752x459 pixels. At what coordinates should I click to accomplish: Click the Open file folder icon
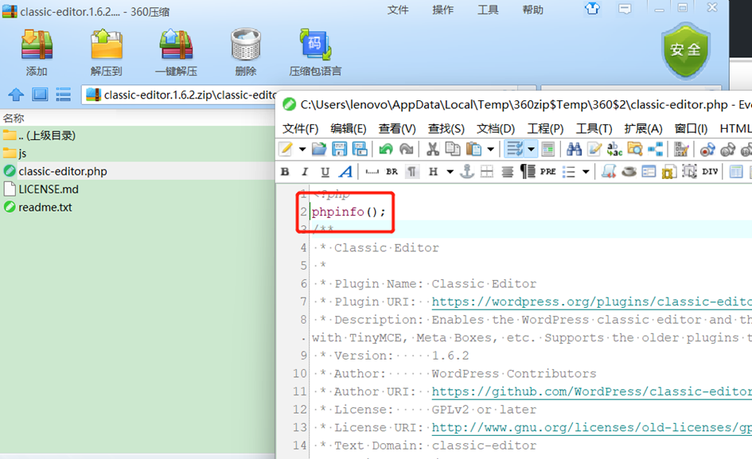(x=319, y=150)
